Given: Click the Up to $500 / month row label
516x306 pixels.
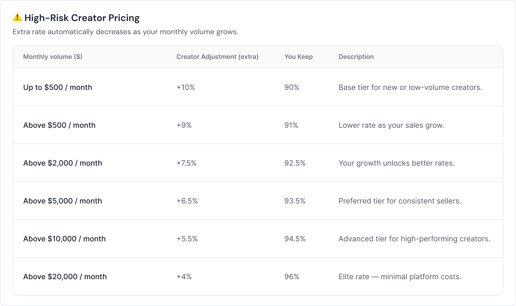Looking at the screenshot, I should point(58,87).
